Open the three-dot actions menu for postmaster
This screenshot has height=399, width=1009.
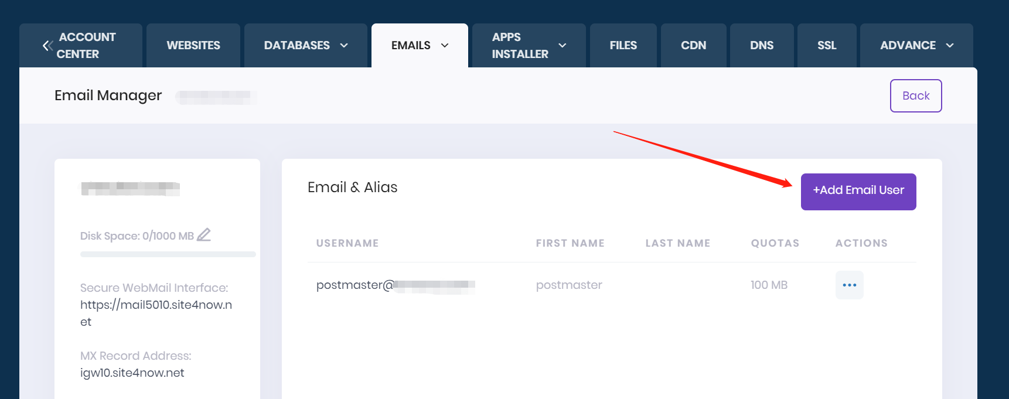849,285
